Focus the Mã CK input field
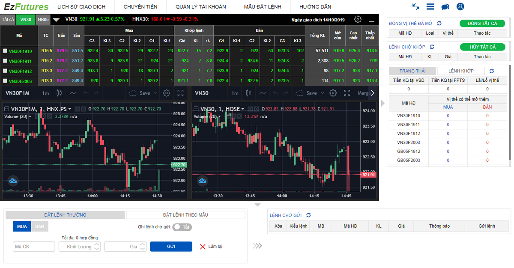The height and width of the screenshot is (268, 514). pos(34,247)
